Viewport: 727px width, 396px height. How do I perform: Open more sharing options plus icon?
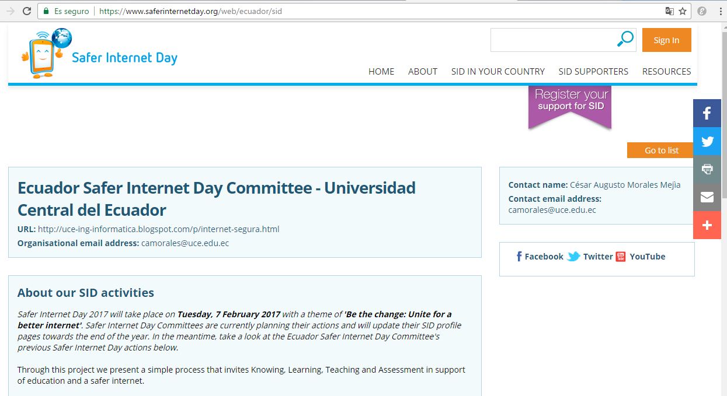coord(707,225)
